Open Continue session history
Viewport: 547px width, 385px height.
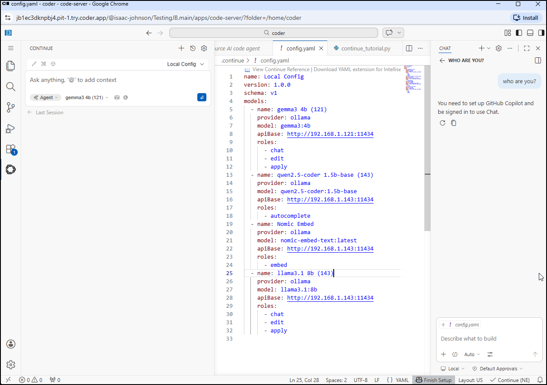coord(193,48)
